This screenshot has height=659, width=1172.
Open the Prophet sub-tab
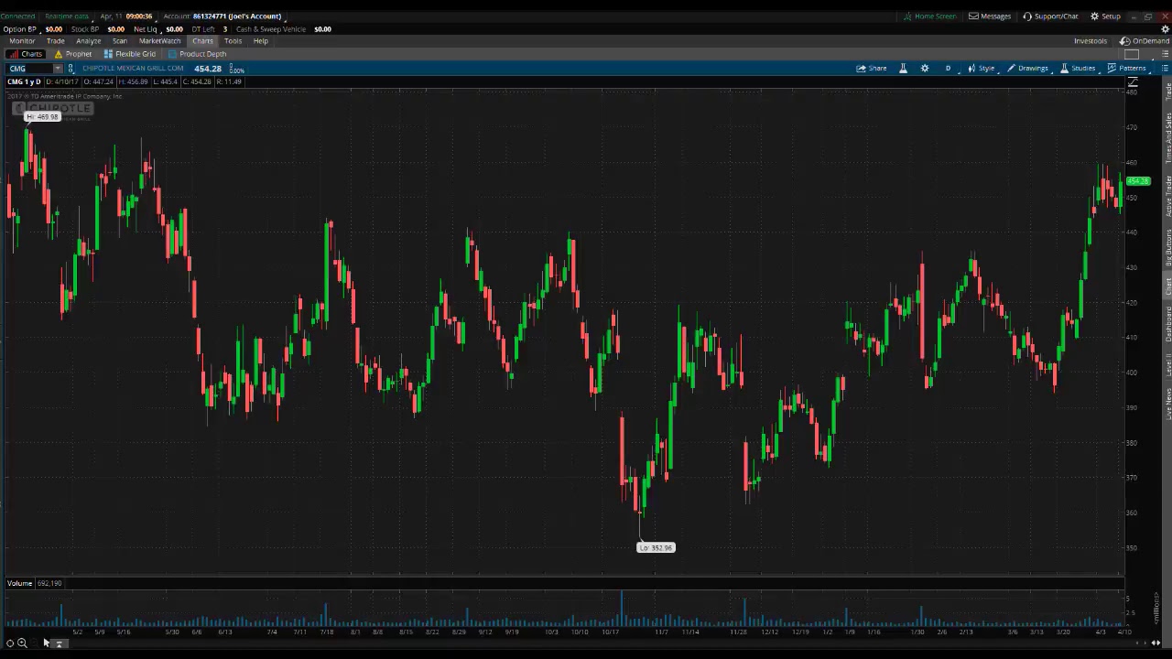[x=73, y=54]
